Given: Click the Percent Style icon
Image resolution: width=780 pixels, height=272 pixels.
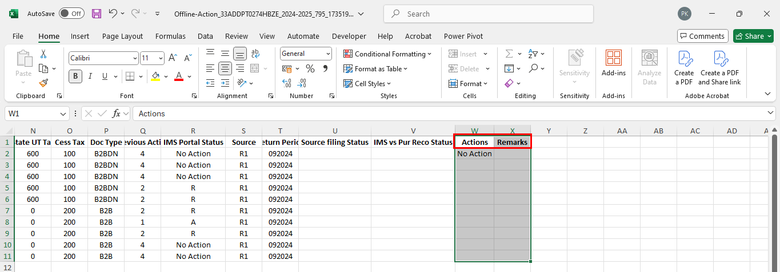Looking at the screenshot, I should coord(310,68).
